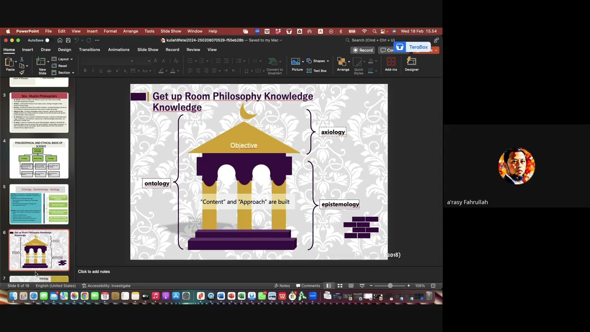Insert a Picture from the ribbon
The width and height of the screenshot is (590, 332).
pyautogui.click(x=295, y=61)
